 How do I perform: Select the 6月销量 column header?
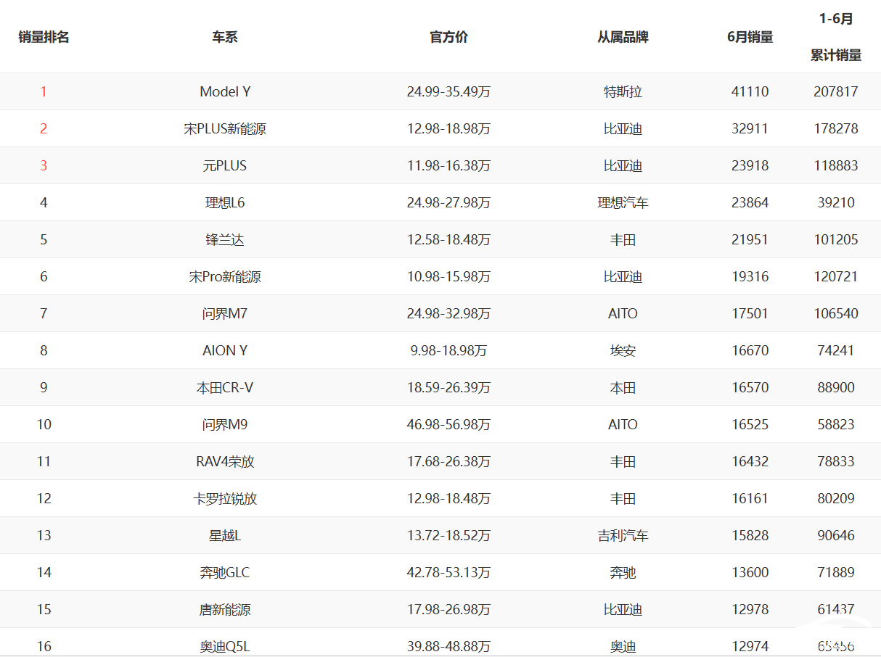(750, 37)
